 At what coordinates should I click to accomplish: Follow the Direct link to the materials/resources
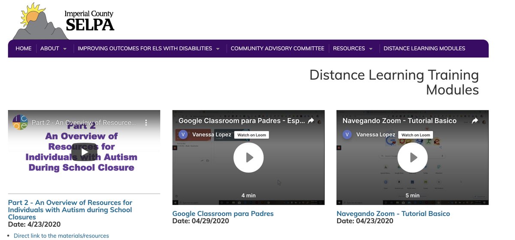(61, 236)
